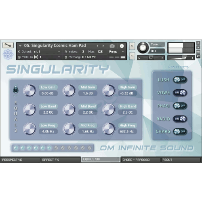Click the Memory chip icon
The height and width of the screenshot is (202, 202).
[66, 57]
